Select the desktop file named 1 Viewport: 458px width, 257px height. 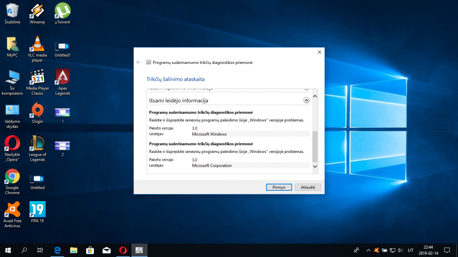click(x=62, y=115)
